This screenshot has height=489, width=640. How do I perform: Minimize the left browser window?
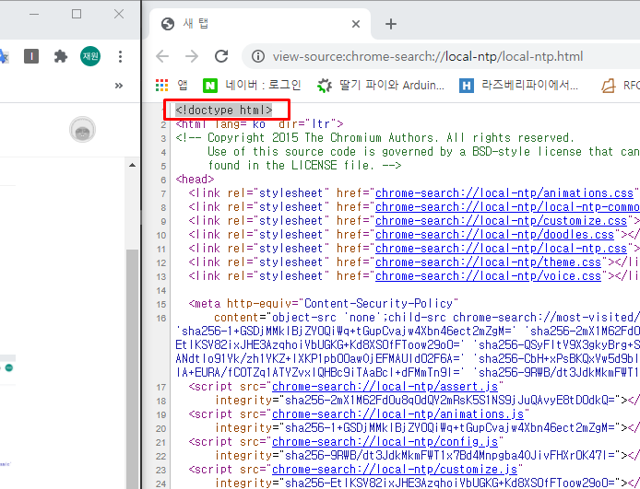[x=34, y=14]
